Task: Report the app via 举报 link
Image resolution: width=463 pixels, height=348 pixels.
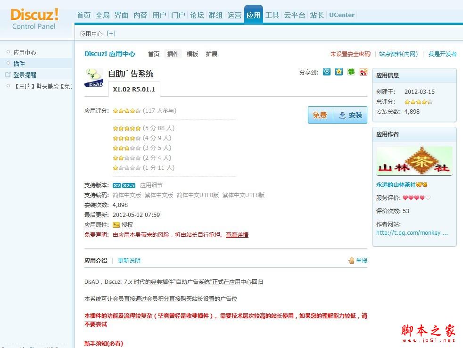Action: tap(362, 261)
